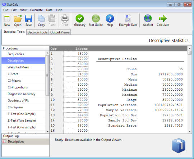194x159 pixels.
Task: Select the Goodness of Fit procedure
Action: [23, 101]
